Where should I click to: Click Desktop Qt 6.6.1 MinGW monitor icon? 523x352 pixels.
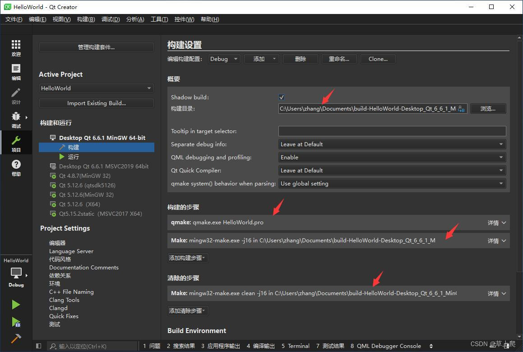53,138
